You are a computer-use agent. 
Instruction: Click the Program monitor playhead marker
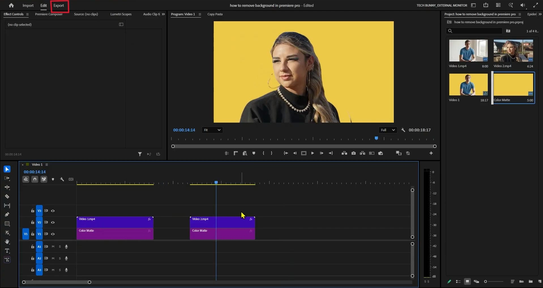coord(376,138)
